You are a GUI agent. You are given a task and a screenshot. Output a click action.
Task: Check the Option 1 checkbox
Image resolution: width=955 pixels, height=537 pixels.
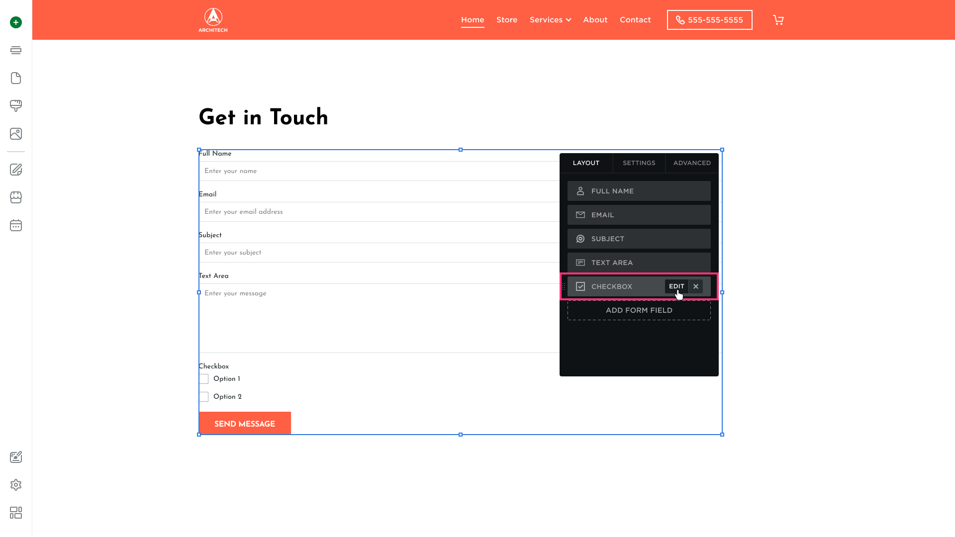point(204,379)
